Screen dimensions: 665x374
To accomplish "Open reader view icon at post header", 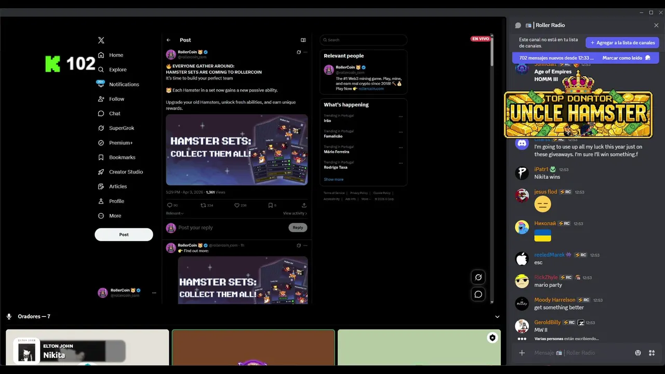I will click(303, 40).
